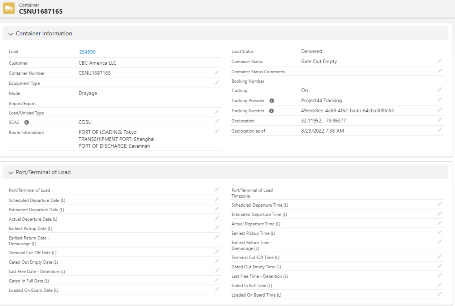The height and width of the screenshot is (306, 455).
Task: Click 'PORT OF LOADING: Tokyo' text
Action: (108, 133)
